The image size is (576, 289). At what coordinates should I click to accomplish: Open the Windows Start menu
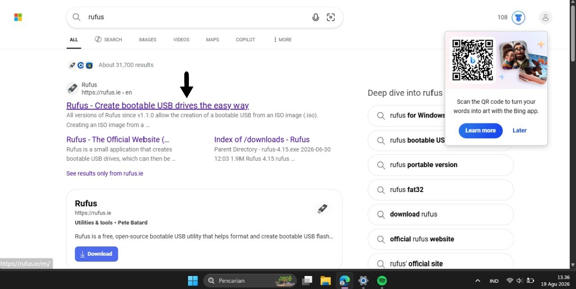pyautogui.click(x=193, y=281)
